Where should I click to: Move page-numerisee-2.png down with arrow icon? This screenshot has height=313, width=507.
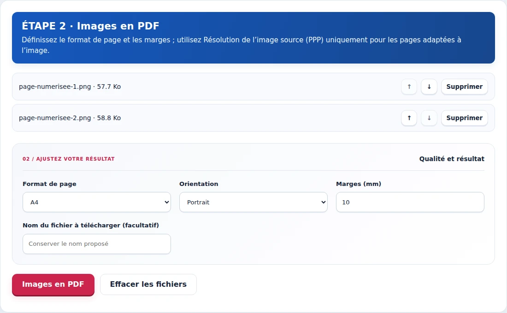429,118
